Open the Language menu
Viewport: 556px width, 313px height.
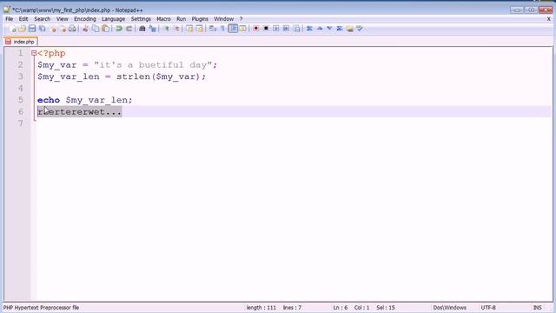pos(113,19)
